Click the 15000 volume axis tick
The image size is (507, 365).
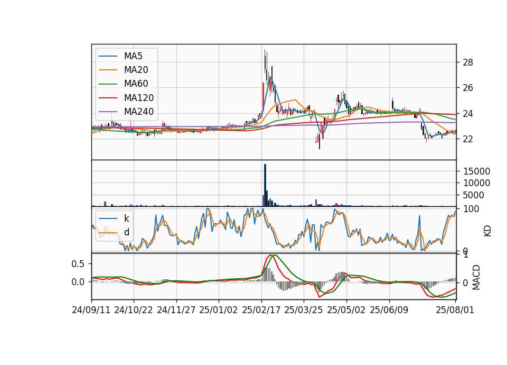coord(476,171)
